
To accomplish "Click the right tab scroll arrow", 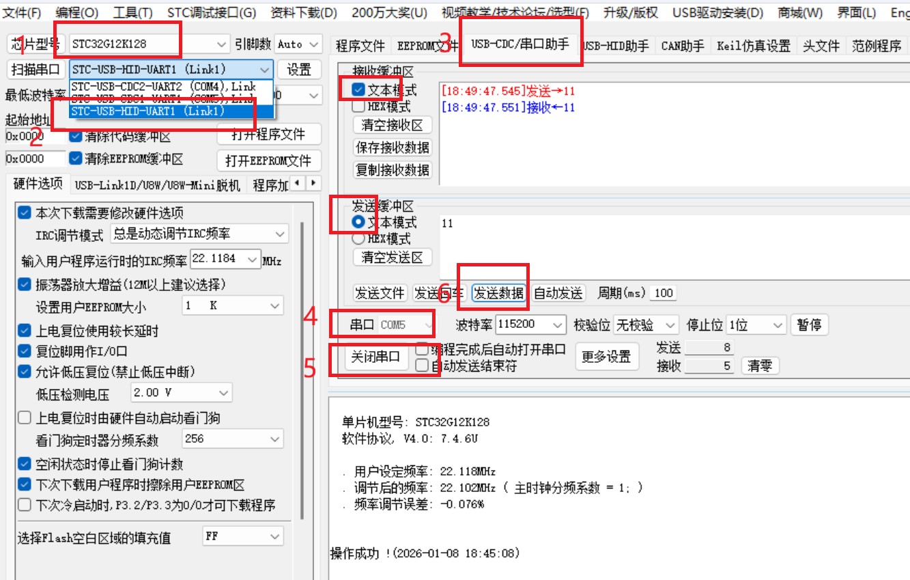I will point(313,184).
